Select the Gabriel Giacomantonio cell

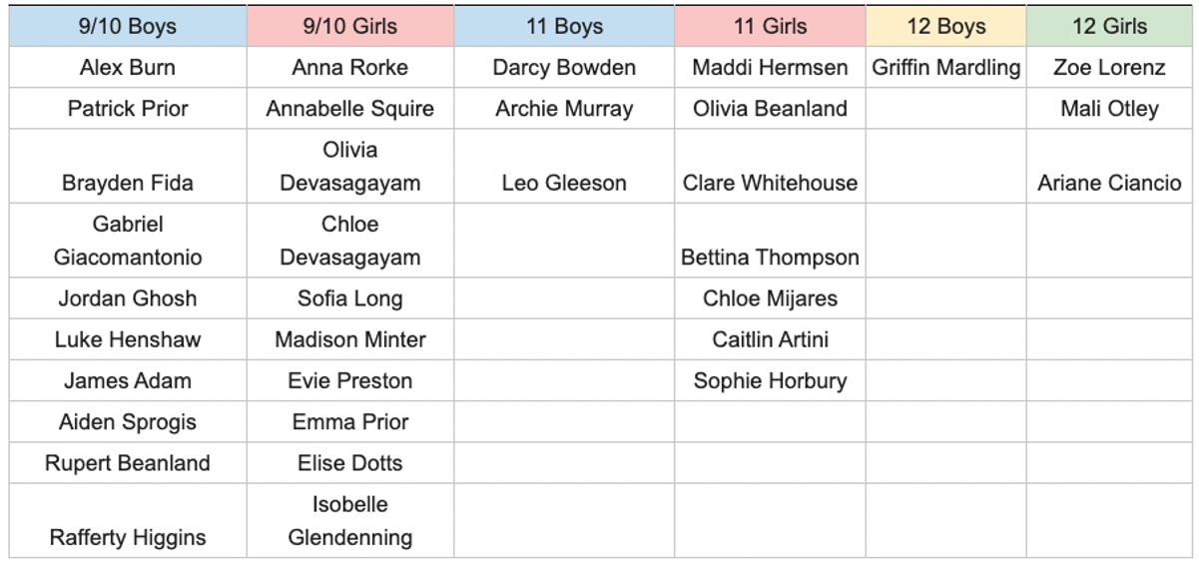(x=128, y=241)
